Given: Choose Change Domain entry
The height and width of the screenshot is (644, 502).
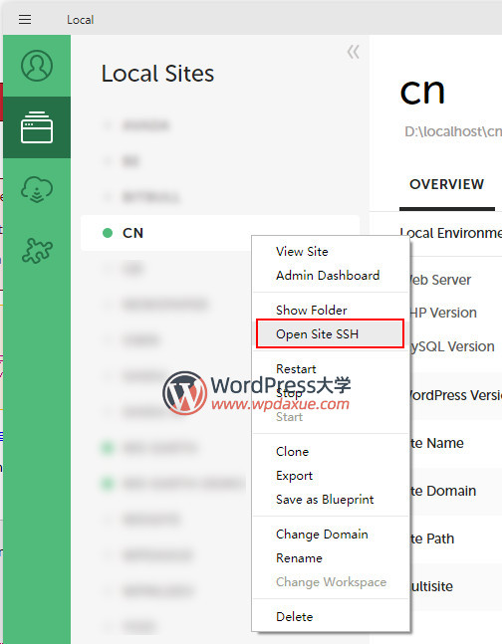Looking at the screenshot, I should pyautogui.click(x=322, y=534).
